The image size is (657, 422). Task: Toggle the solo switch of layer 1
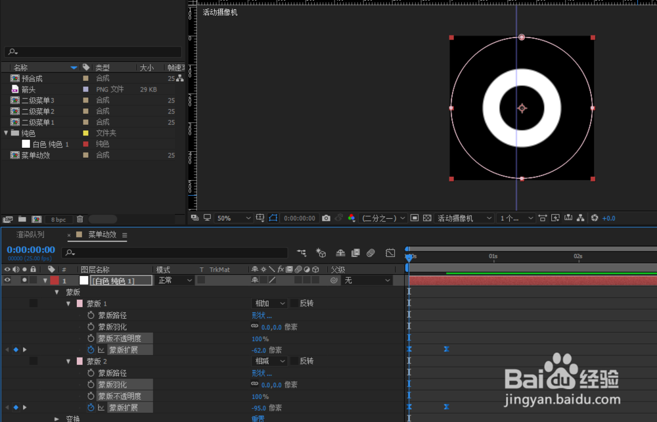click(x=24, y=281)
